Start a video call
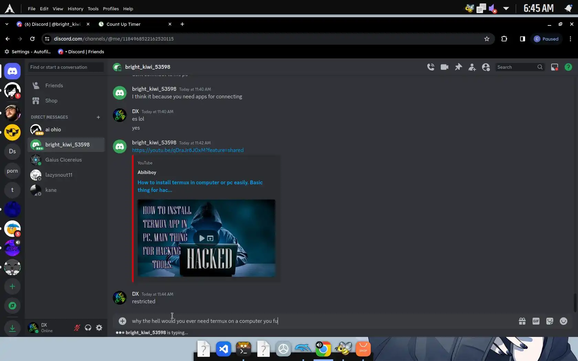578x361 pixels. 445,67
